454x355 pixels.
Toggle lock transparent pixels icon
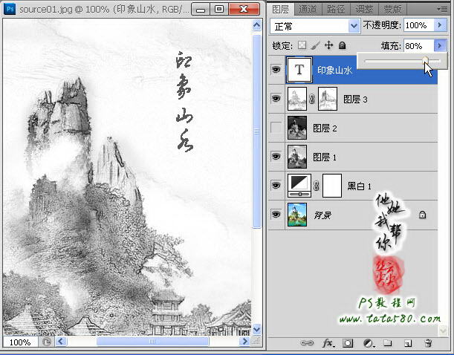(x=302, y=45)
